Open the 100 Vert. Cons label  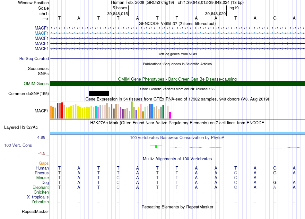[x=18, y=145]
